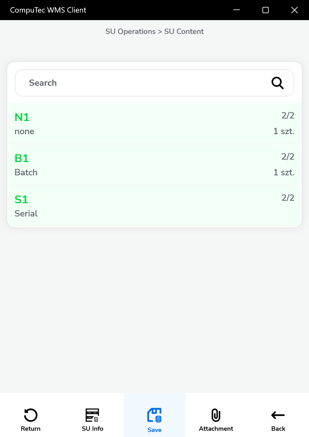Click the Save label in bottom bar
The width and height of the screenshot is (309, 437).
point(154,430)
